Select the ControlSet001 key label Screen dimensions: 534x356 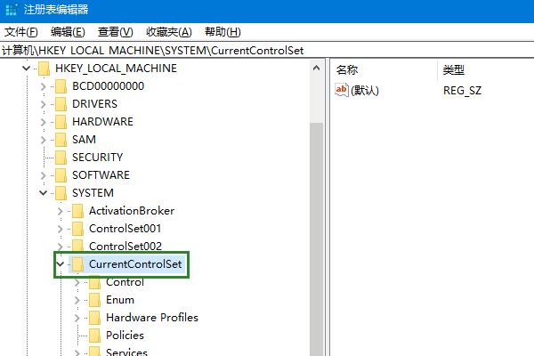(x=125, y=229)
